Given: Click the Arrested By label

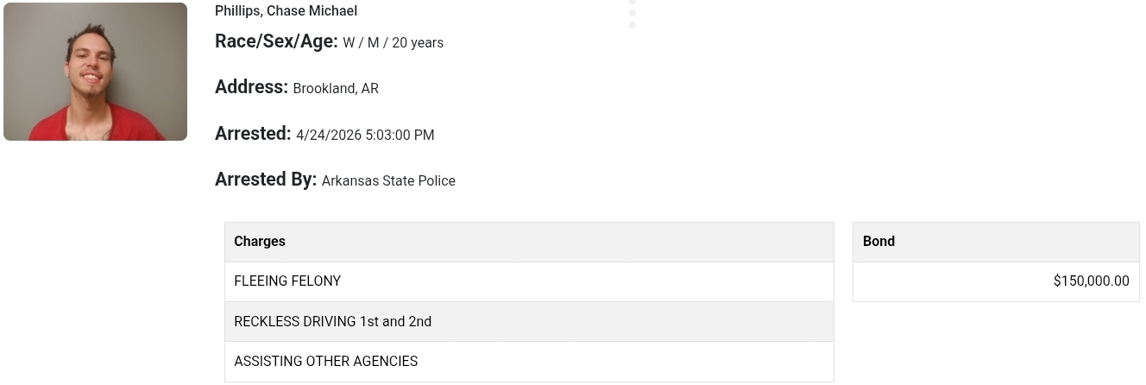Looking at the screenshot, I should [266, 180].
